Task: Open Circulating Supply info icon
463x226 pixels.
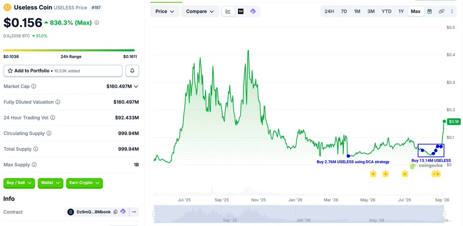Action: (x=49, y=133)
